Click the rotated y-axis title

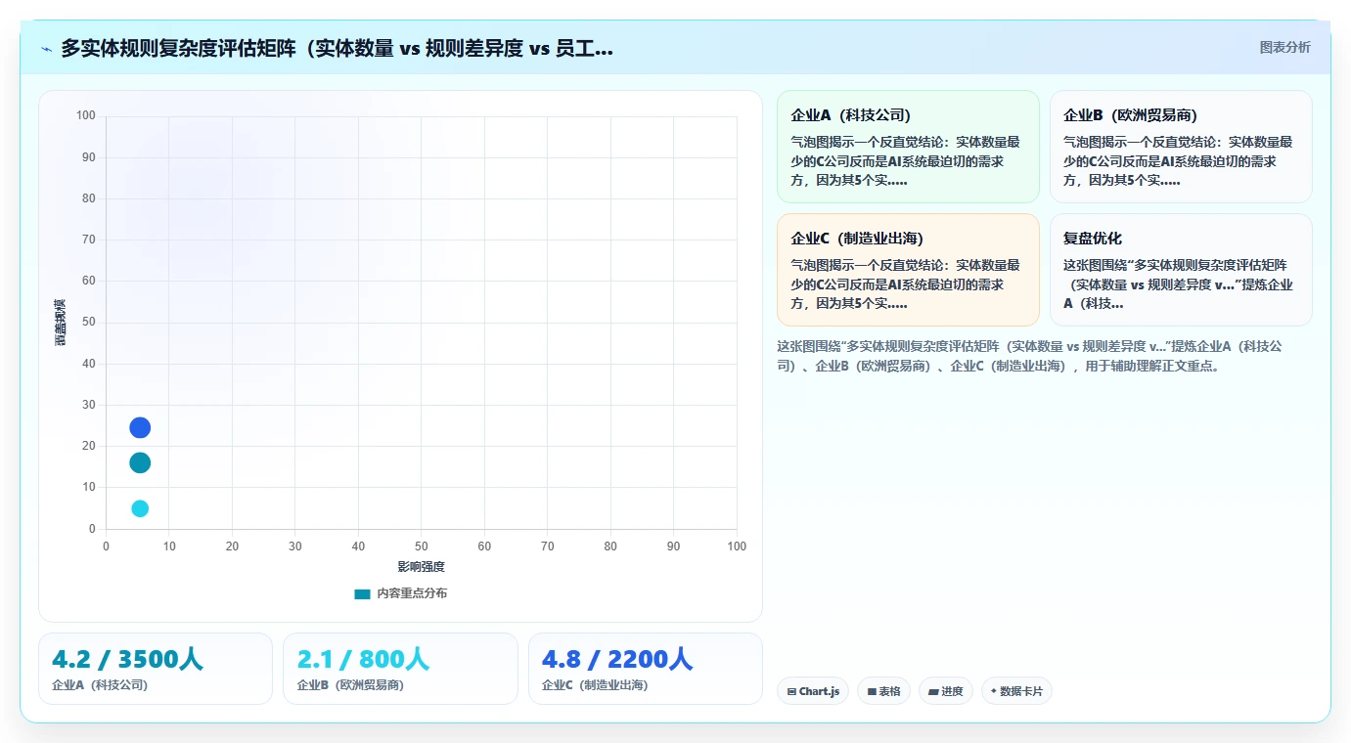[61, 322]
